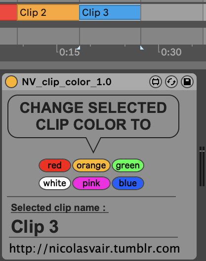Click the show/hide device view icon
This screenshot has width=206, height=261.
156,82
